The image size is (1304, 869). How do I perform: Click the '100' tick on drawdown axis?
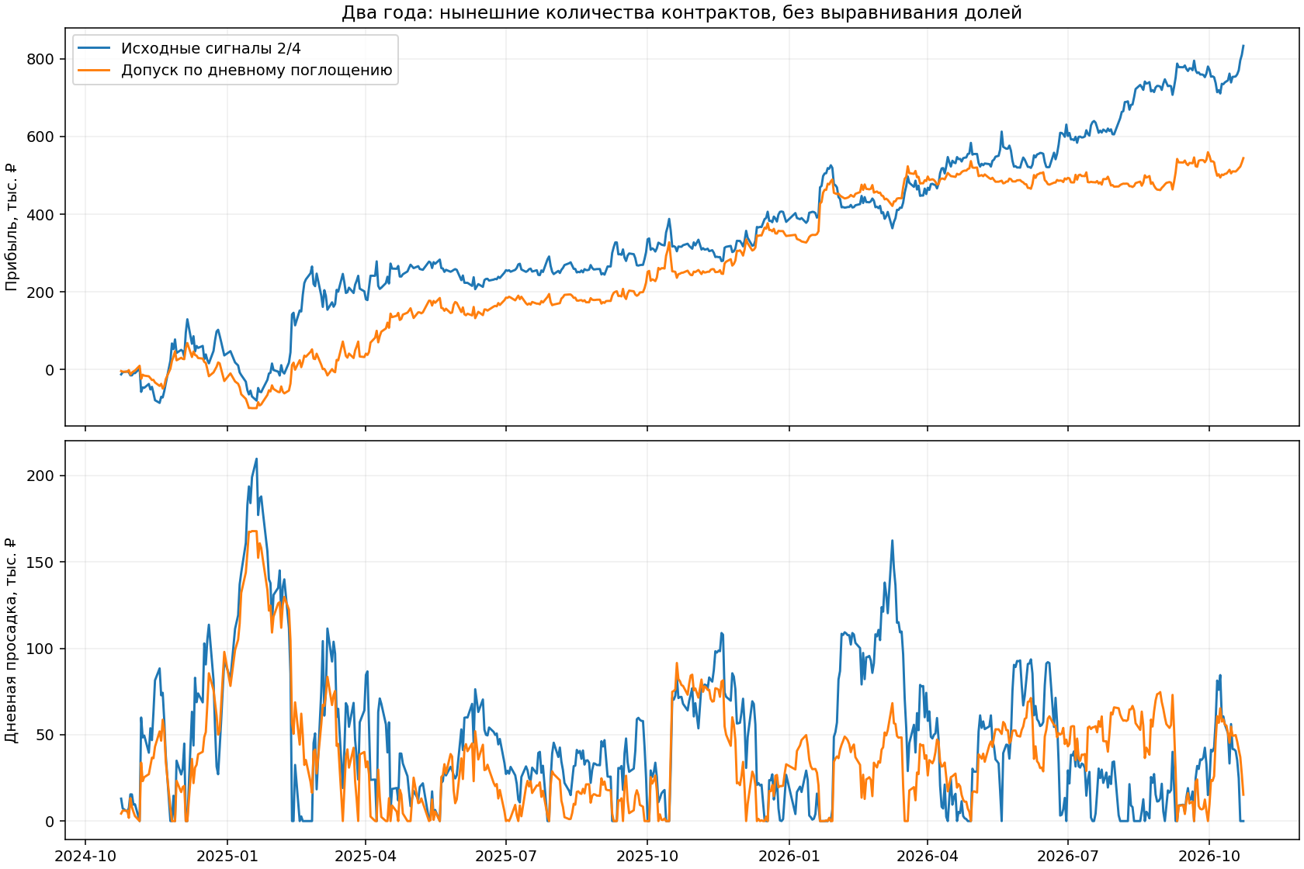coord(41,648)
